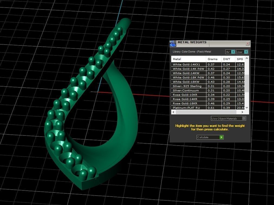Click Grams value 0.34 for Rose Gold:10KR
Viewport: 274px width, 205px height.
click(211, 95)
